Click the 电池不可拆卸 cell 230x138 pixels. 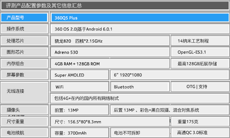point(140,133)
